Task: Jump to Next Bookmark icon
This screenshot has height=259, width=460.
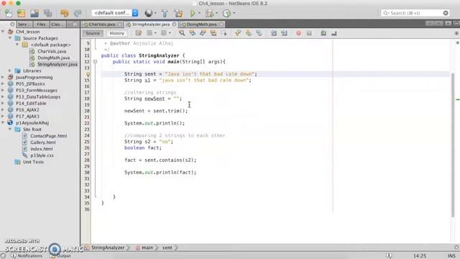Action: tap(249, 33)
